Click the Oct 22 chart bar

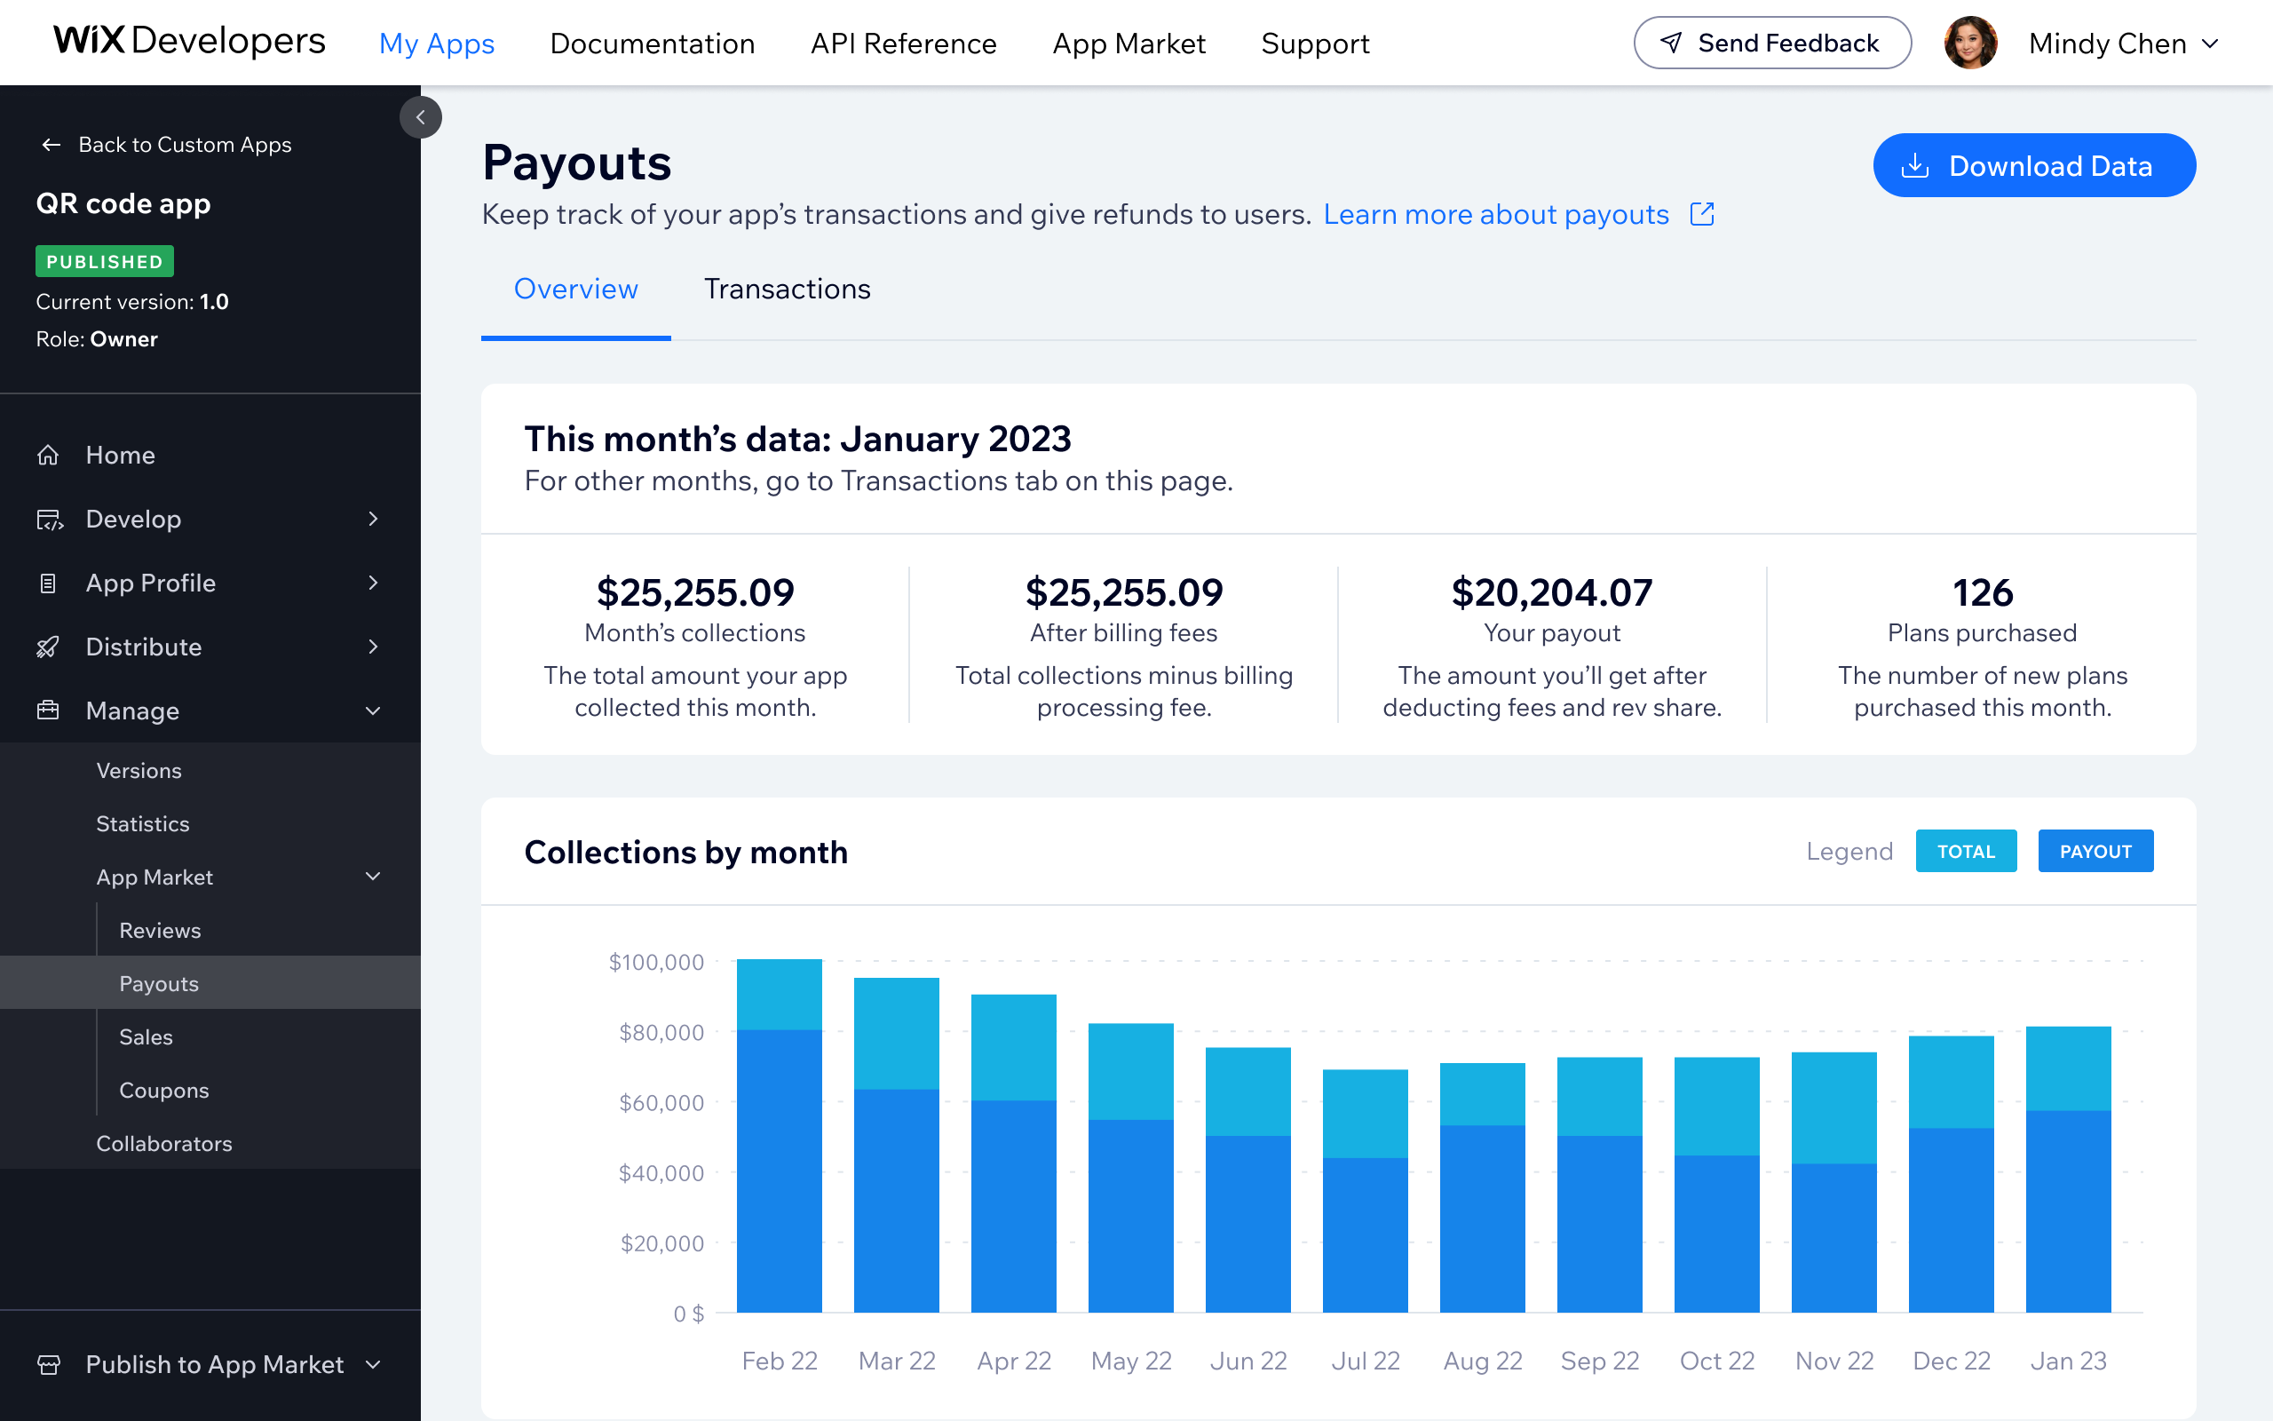click(1717, 1185)
